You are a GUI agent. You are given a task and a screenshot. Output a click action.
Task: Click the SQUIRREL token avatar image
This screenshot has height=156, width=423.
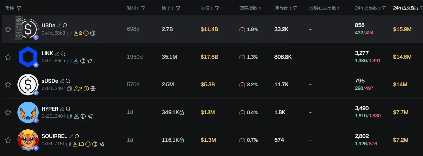28,140
